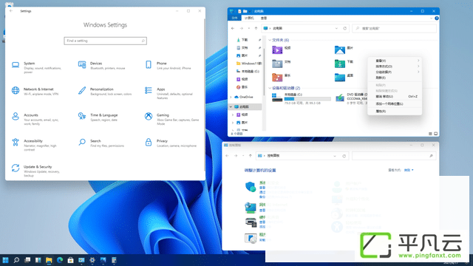473x266 pixels.
Task: Click the File Explorer help question-mark icon
Action: click(437, 18)
